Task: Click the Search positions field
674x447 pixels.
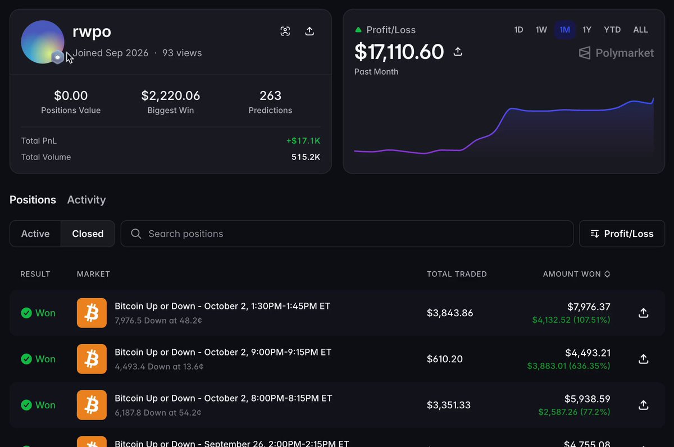Action: pyautogui.click(x=347, y=234)
